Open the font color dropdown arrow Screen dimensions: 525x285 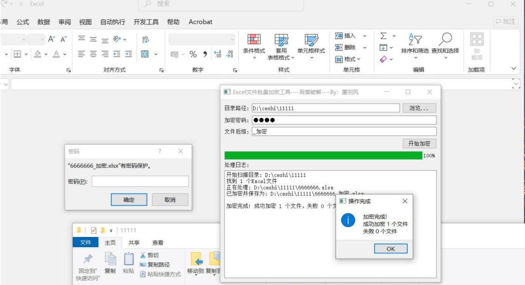click(x=65, y=54)
